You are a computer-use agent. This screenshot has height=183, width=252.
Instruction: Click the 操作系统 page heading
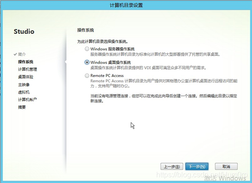pyautogui.click(x=85, y=30)
